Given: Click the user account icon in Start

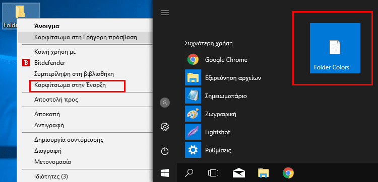Looking at the screenshot, I should pos(165,103).
